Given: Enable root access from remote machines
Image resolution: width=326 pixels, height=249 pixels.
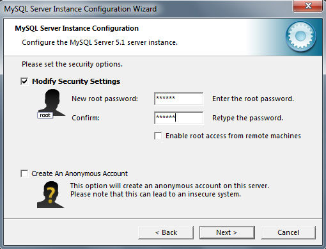Looking at the screenshot, I should (158, 136).
